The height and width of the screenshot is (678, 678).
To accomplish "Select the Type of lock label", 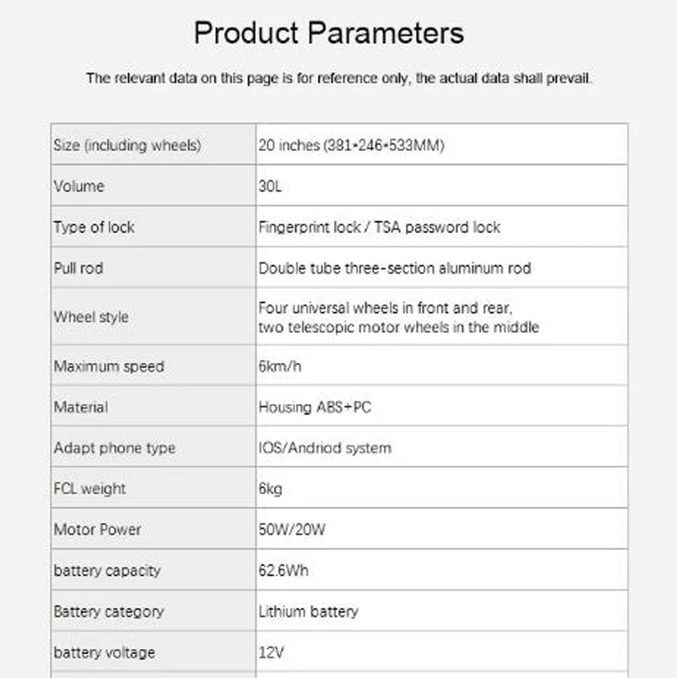I will (94, 227).
